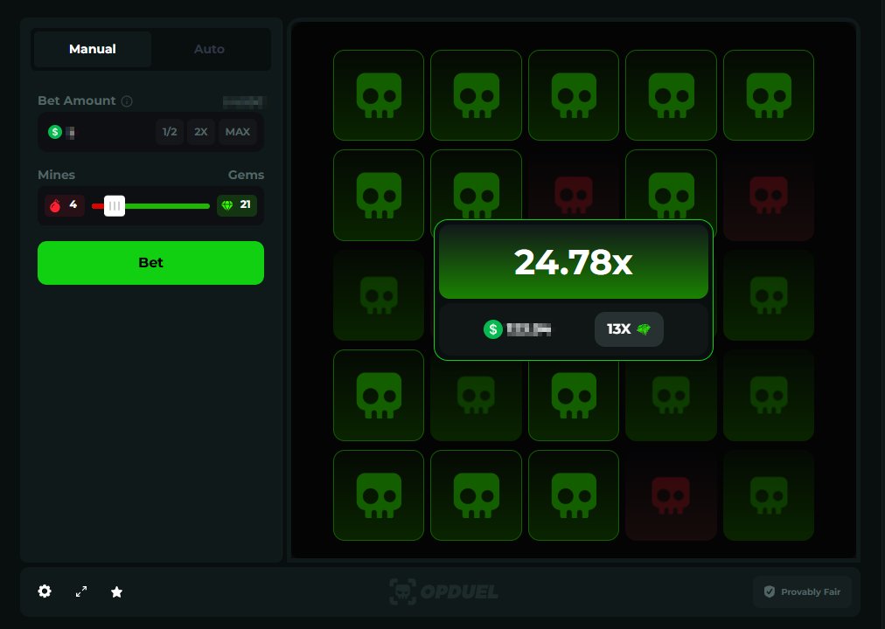
Task: Open the game settings gear
Action: point(45,591)
